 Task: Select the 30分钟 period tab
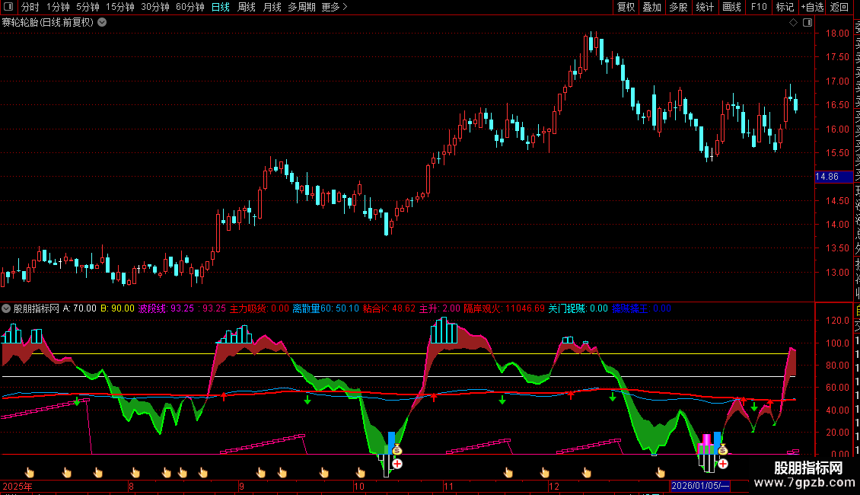pyautogui.click(x=155, y=7)
